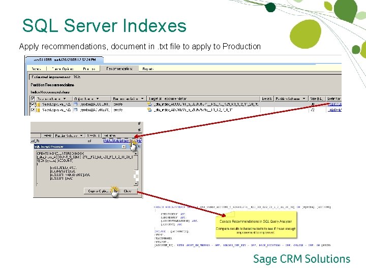Switch to the Progress tab
366x274 pixels.
click(x=89, y=69)
